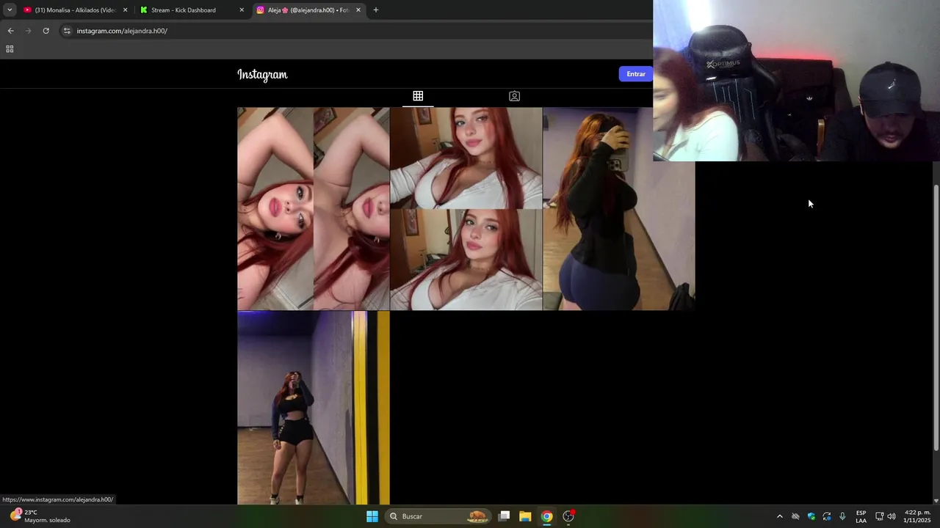Open the selfie collage post thumbnail
The width and height of the screenshot is (940, 528).
314,209
